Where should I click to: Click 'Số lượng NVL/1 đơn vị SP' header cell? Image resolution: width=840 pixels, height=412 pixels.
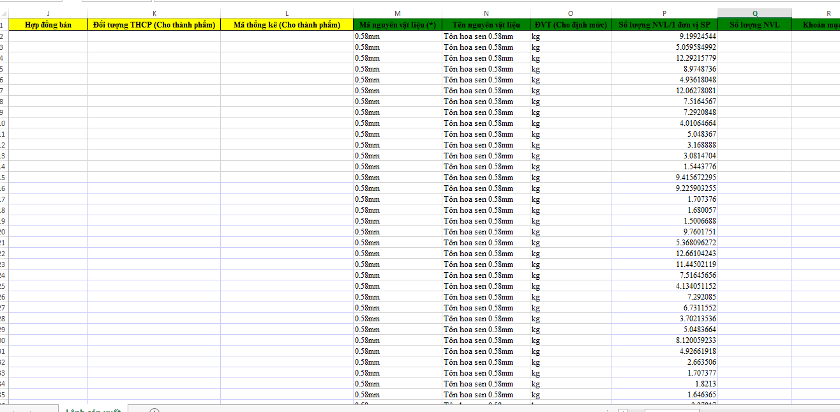tap(664, 25)
